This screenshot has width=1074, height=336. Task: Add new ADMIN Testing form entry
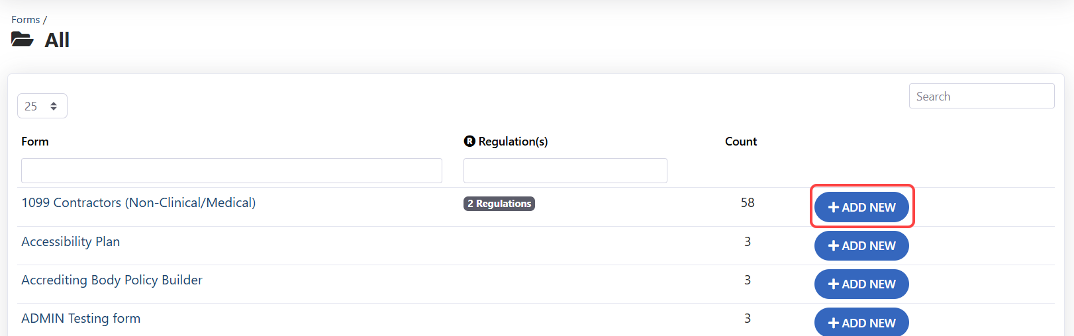(861, 322)
